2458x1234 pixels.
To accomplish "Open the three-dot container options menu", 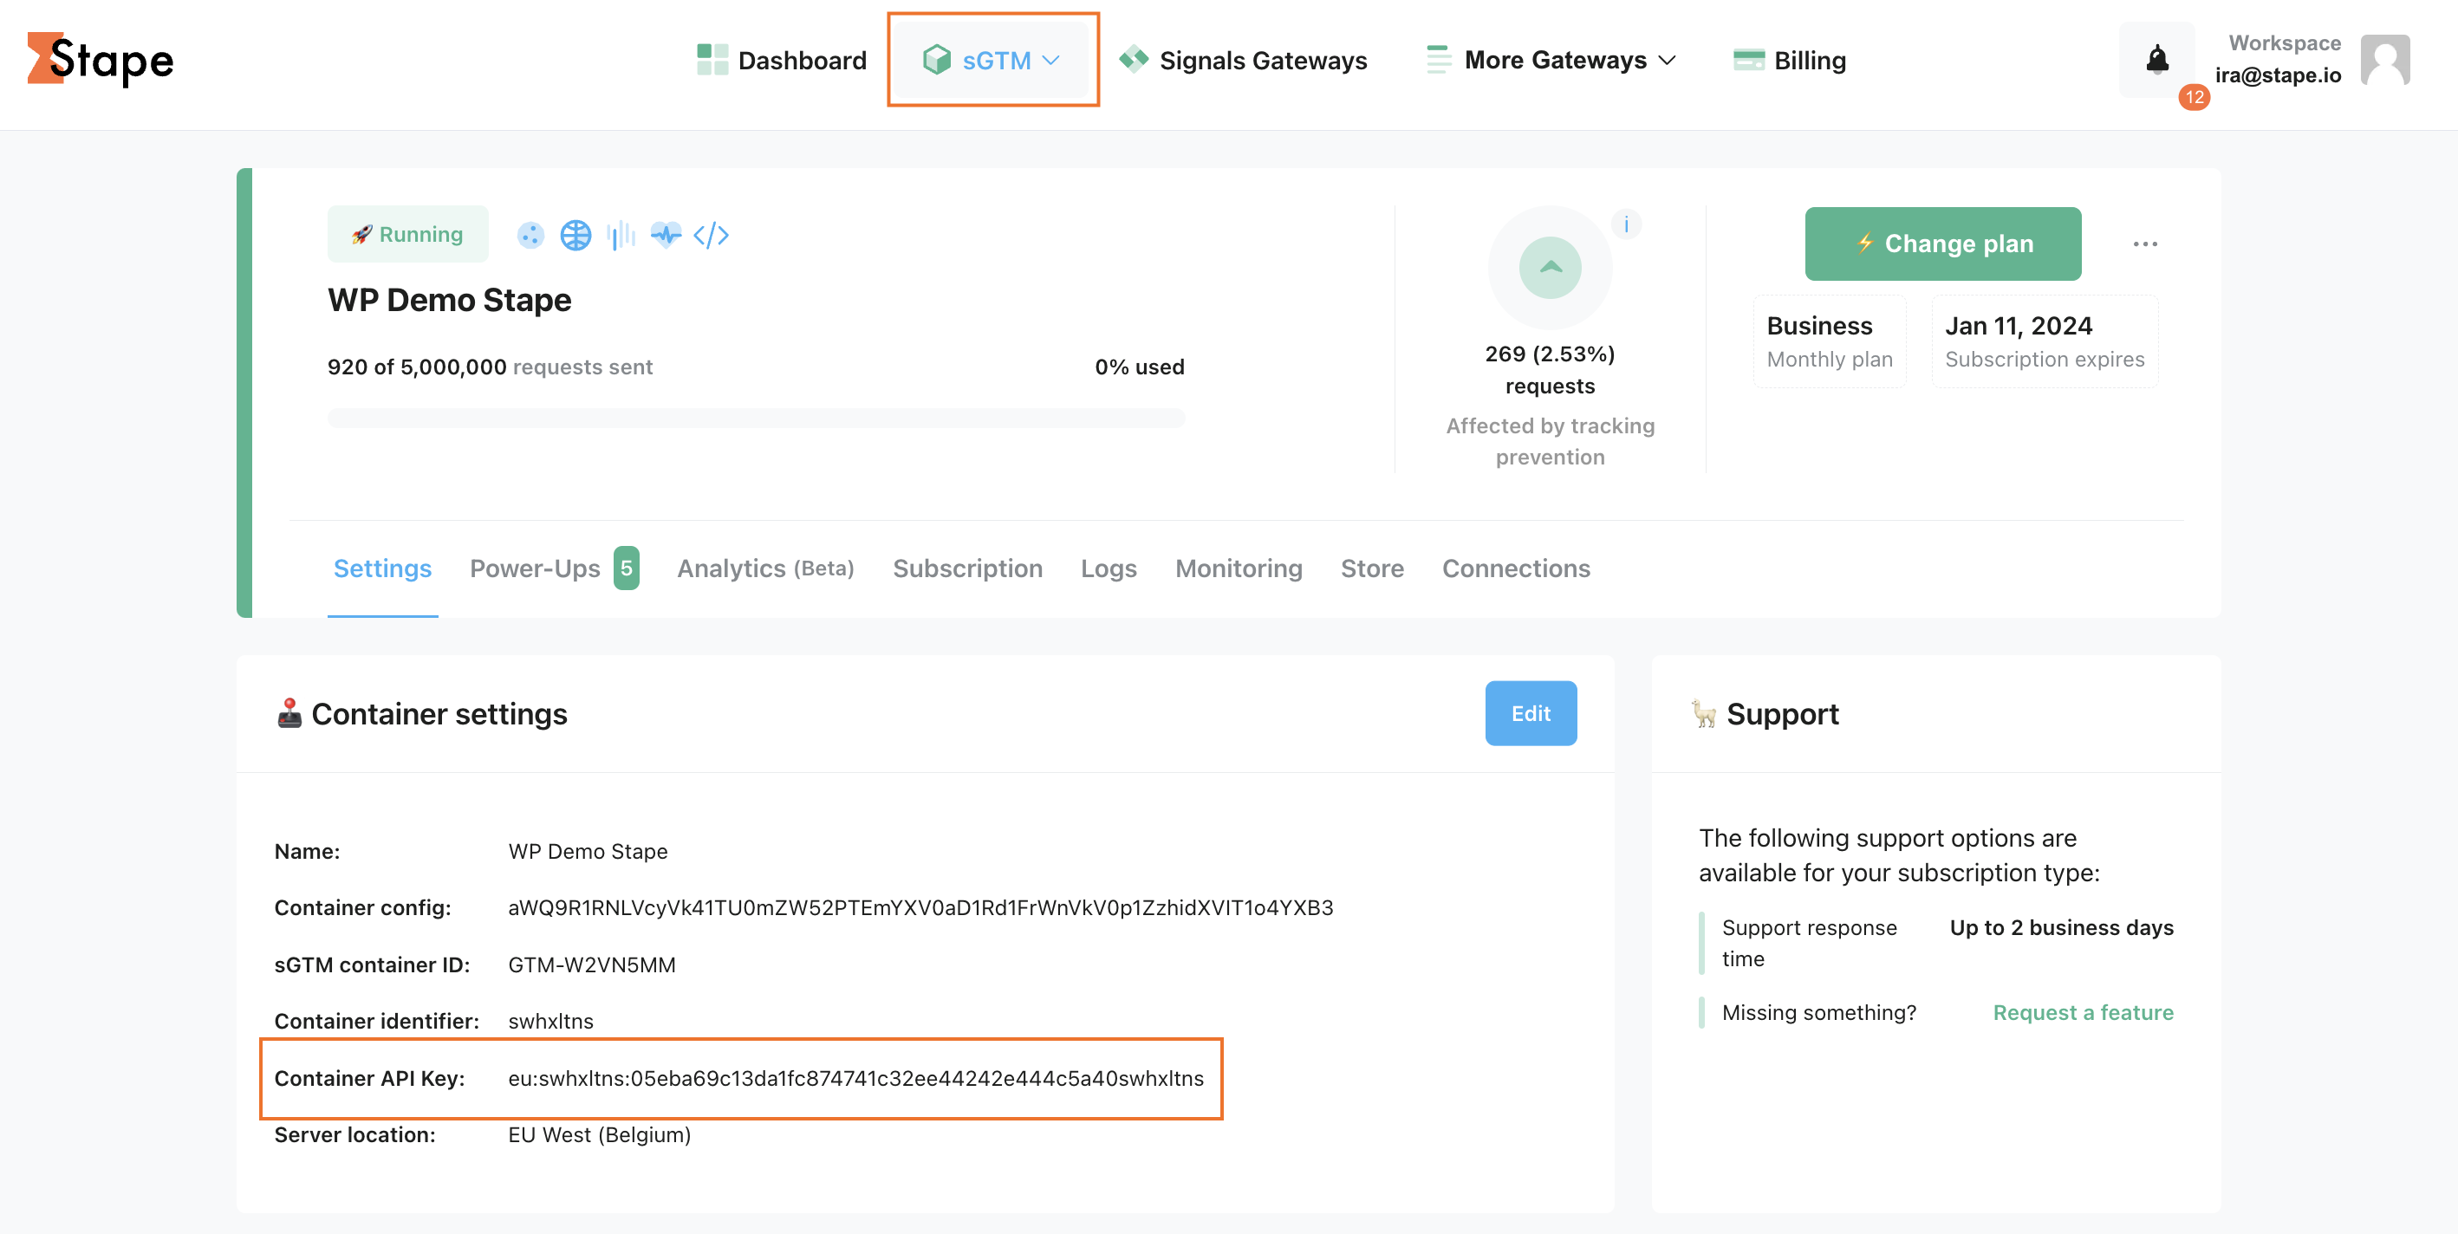I will tap(2145, 244).
